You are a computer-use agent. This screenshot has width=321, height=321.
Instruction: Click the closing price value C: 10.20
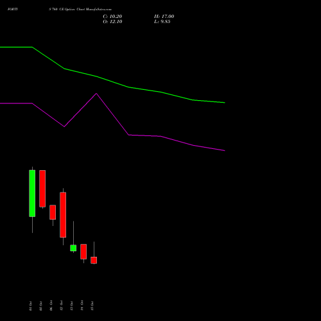click(112, 17)
